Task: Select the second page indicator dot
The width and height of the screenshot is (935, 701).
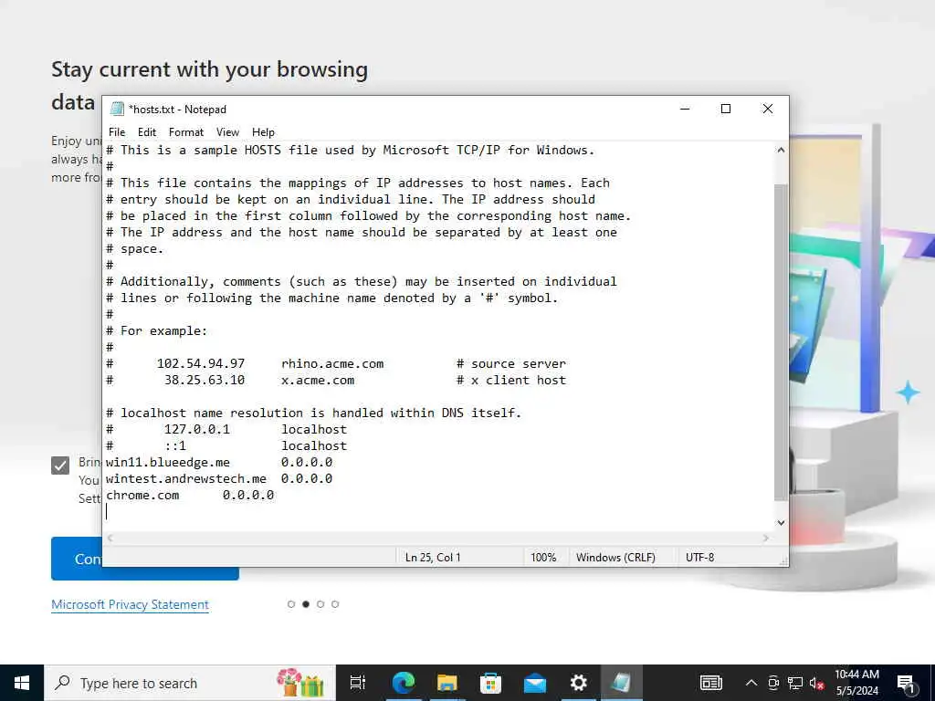Action: [306, 604]
